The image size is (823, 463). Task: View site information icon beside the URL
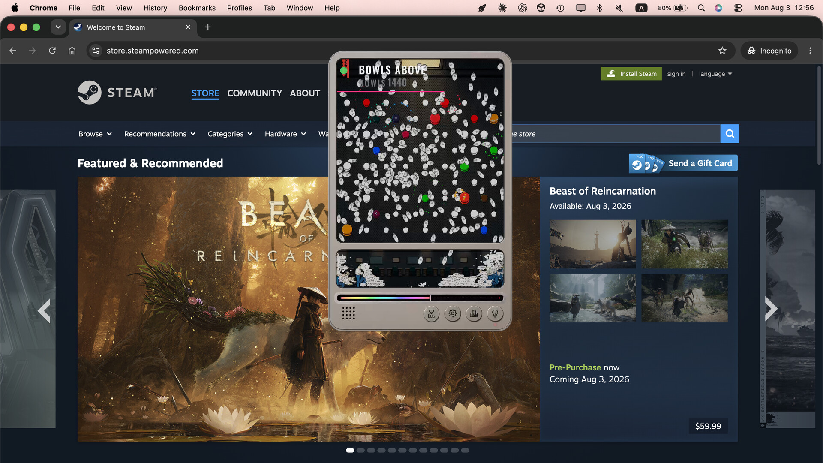[x=96, y=51]
